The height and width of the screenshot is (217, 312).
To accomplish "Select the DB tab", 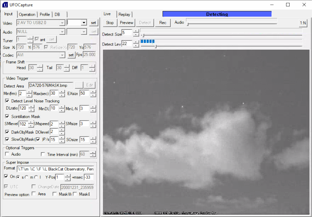I will coord(57,14).
